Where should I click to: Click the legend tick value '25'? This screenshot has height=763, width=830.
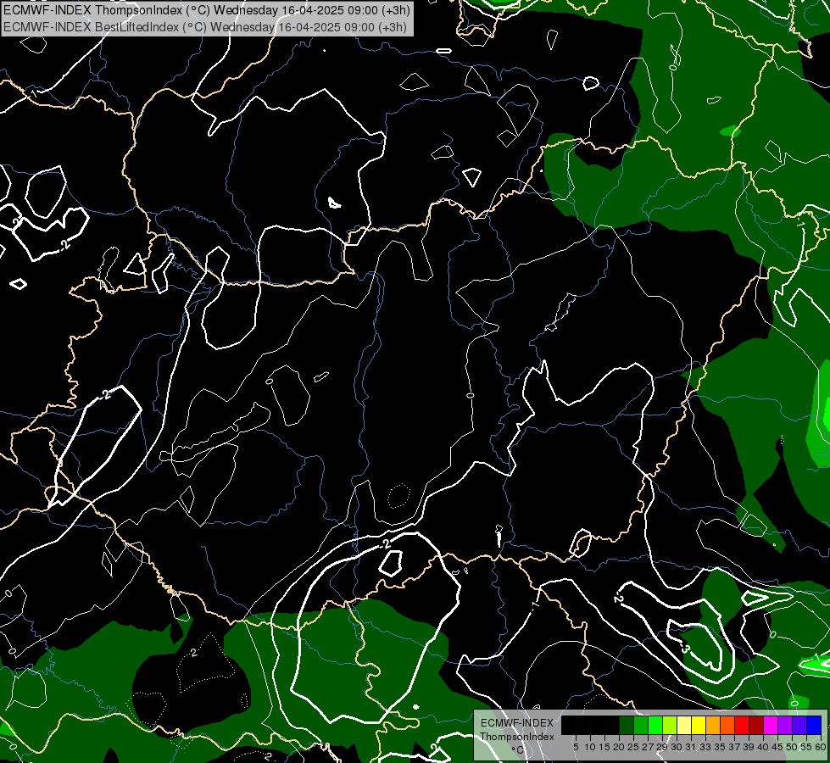633,747
